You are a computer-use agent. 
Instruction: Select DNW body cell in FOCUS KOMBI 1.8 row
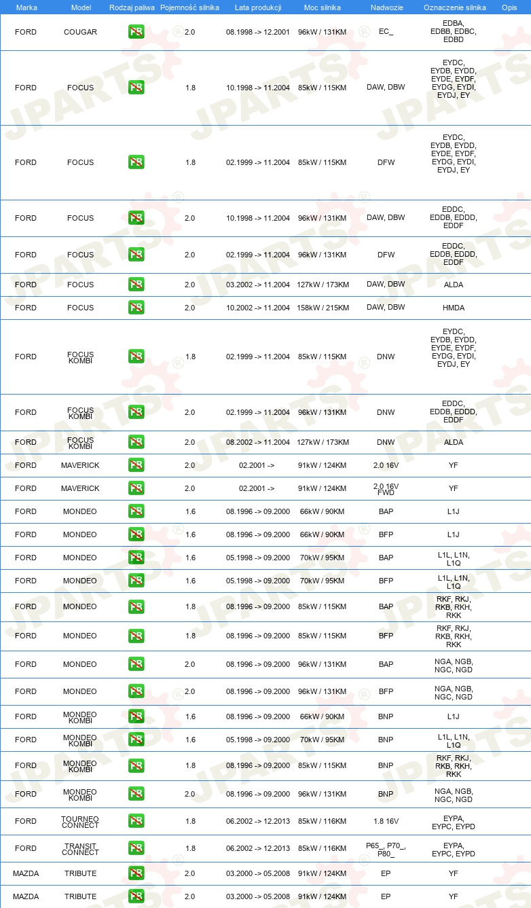(386, 357)
